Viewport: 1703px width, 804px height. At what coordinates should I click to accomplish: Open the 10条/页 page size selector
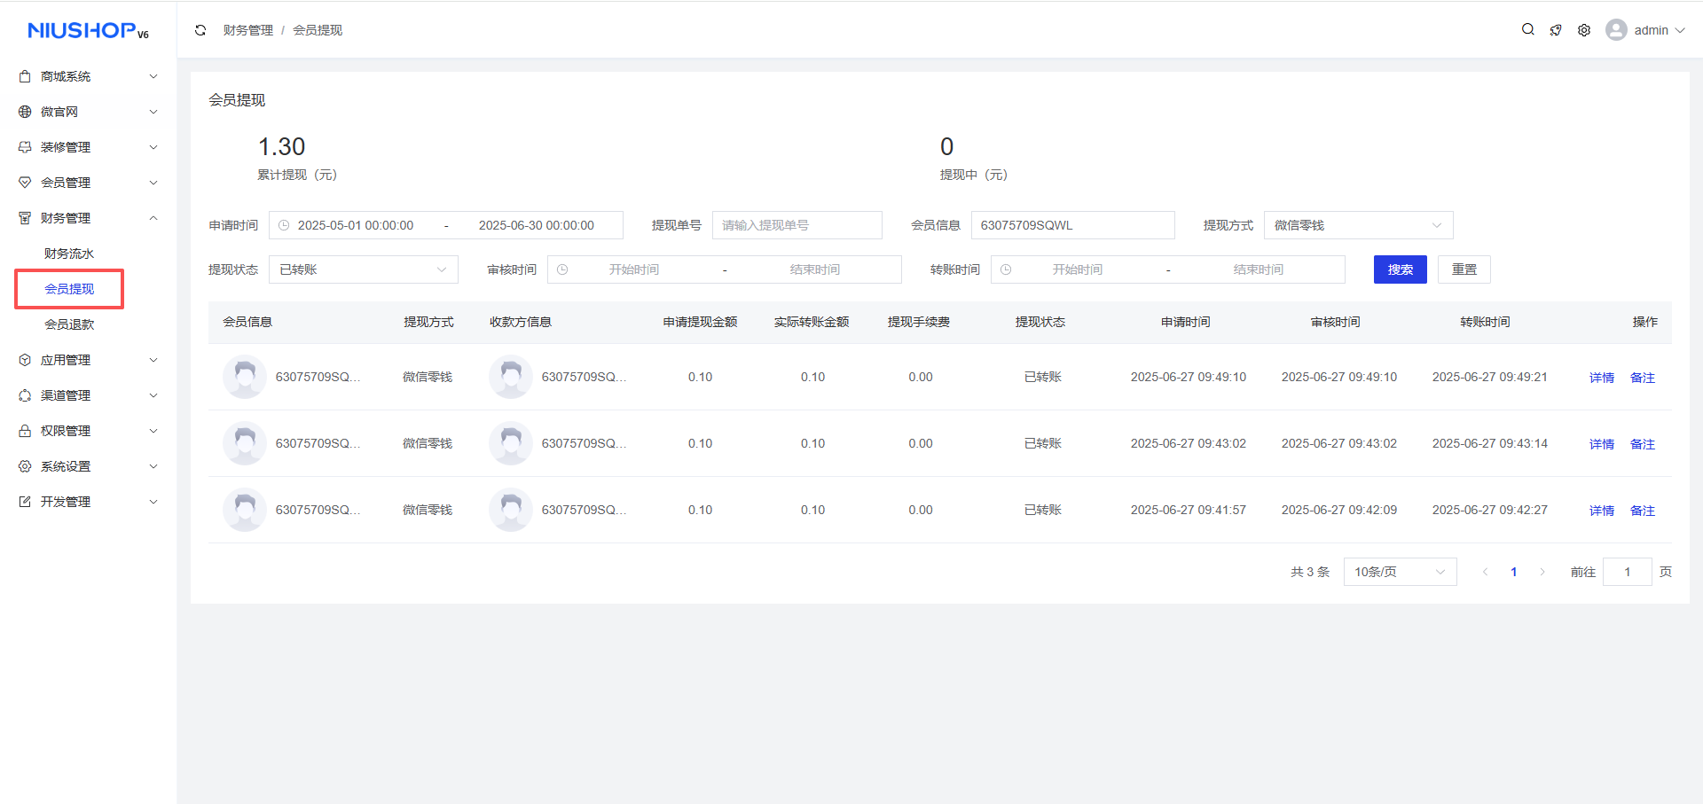point(1400,572)
